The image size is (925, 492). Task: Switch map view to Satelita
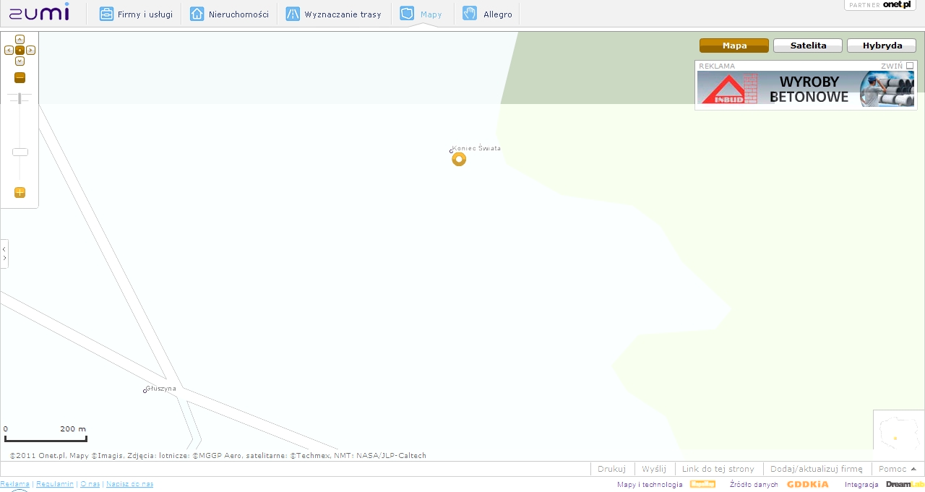808,46
